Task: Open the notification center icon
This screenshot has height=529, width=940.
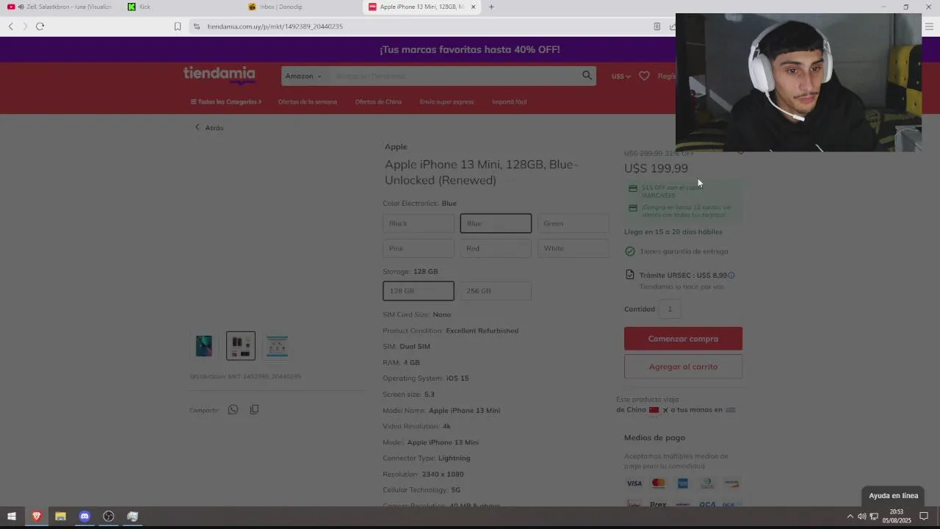Action: click(925, 517)
